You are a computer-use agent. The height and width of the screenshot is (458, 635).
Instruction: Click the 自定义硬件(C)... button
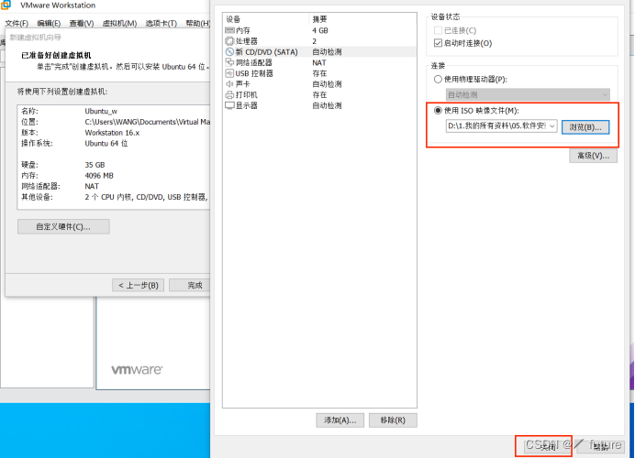pyautogui.click(x=63, y=227)
